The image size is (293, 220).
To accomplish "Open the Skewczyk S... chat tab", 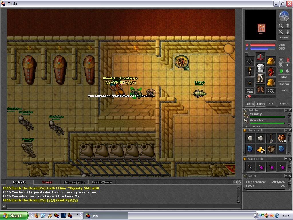I will point(74,182).
